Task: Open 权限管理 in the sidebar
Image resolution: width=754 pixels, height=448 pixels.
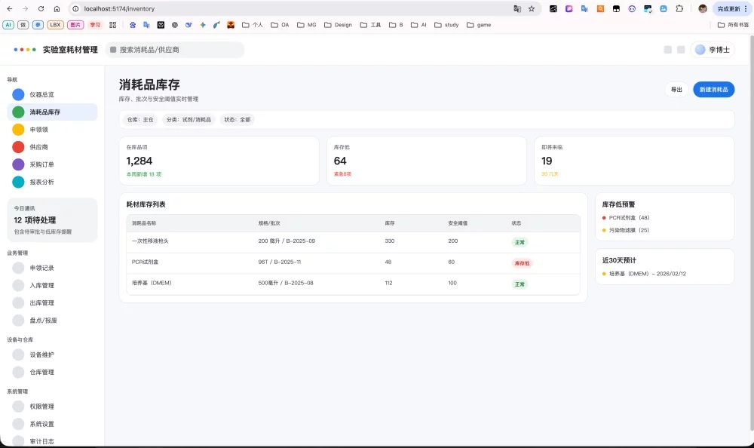Action: 52,407
